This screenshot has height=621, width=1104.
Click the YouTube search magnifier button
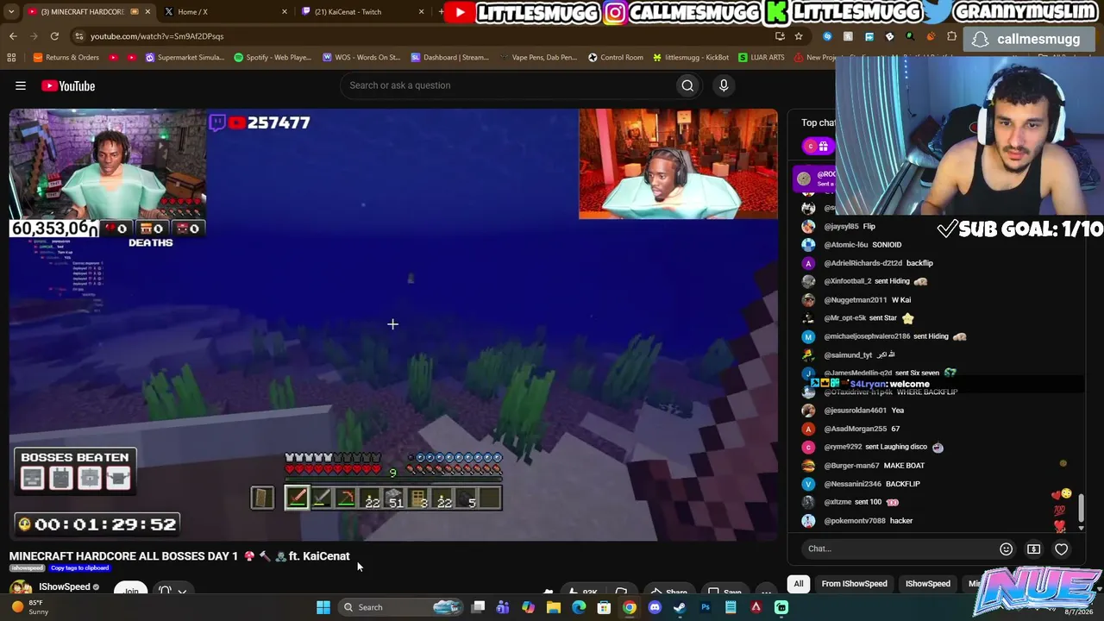[687, 85]
